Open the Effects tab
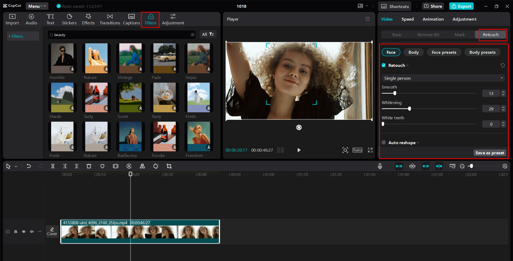 click(x=88, y=19)
